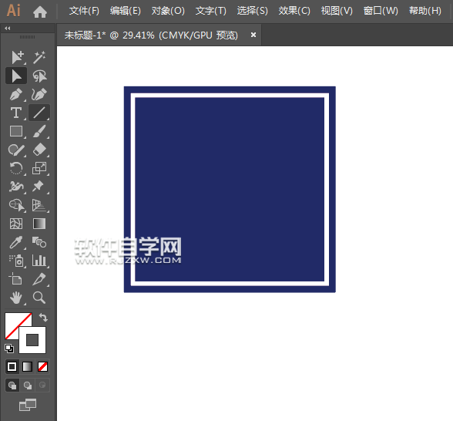Open the 窗口(W) menu
Screen dimensions: 453x421
[x=381, y=11]
